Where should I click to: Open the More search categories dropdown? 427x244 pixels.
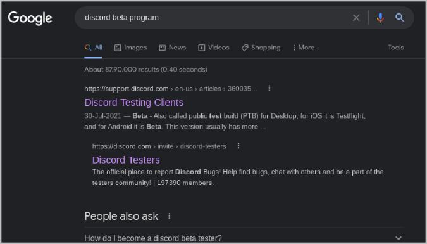coord(304,48)
